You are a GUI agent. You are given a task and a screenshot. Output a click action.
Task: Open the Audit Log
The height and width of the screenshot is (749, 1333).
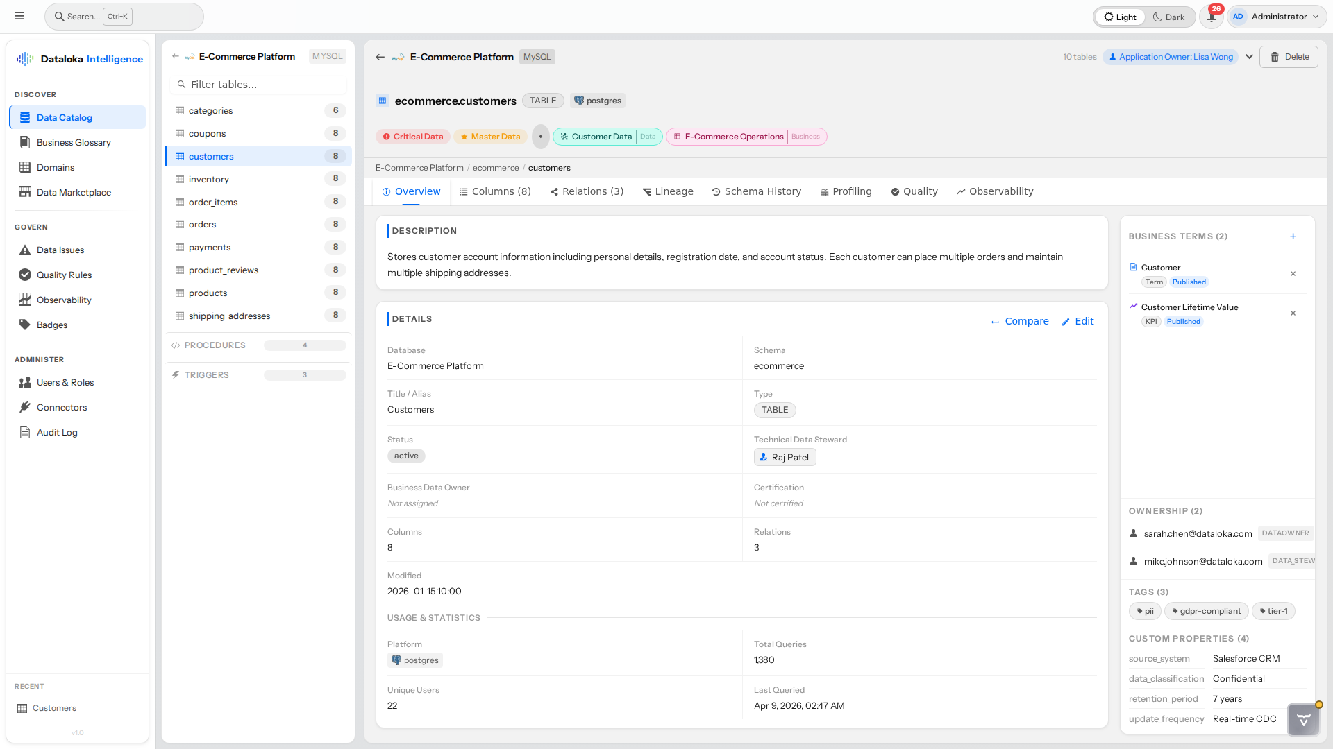56,432
